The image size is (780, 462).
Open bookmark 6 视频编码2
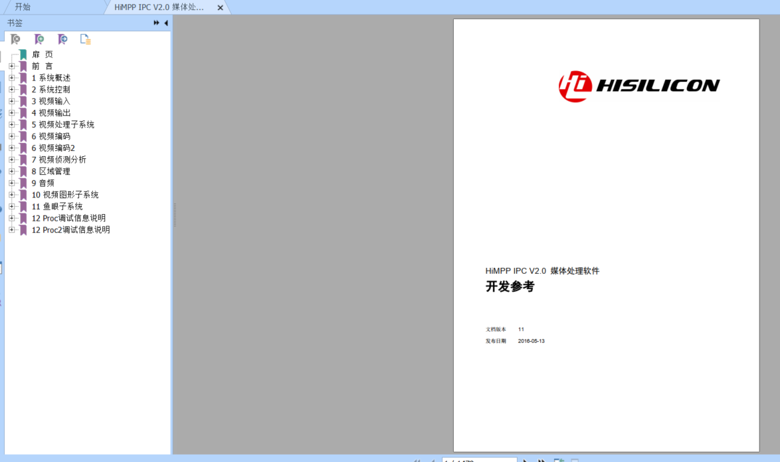pos(53,148)
